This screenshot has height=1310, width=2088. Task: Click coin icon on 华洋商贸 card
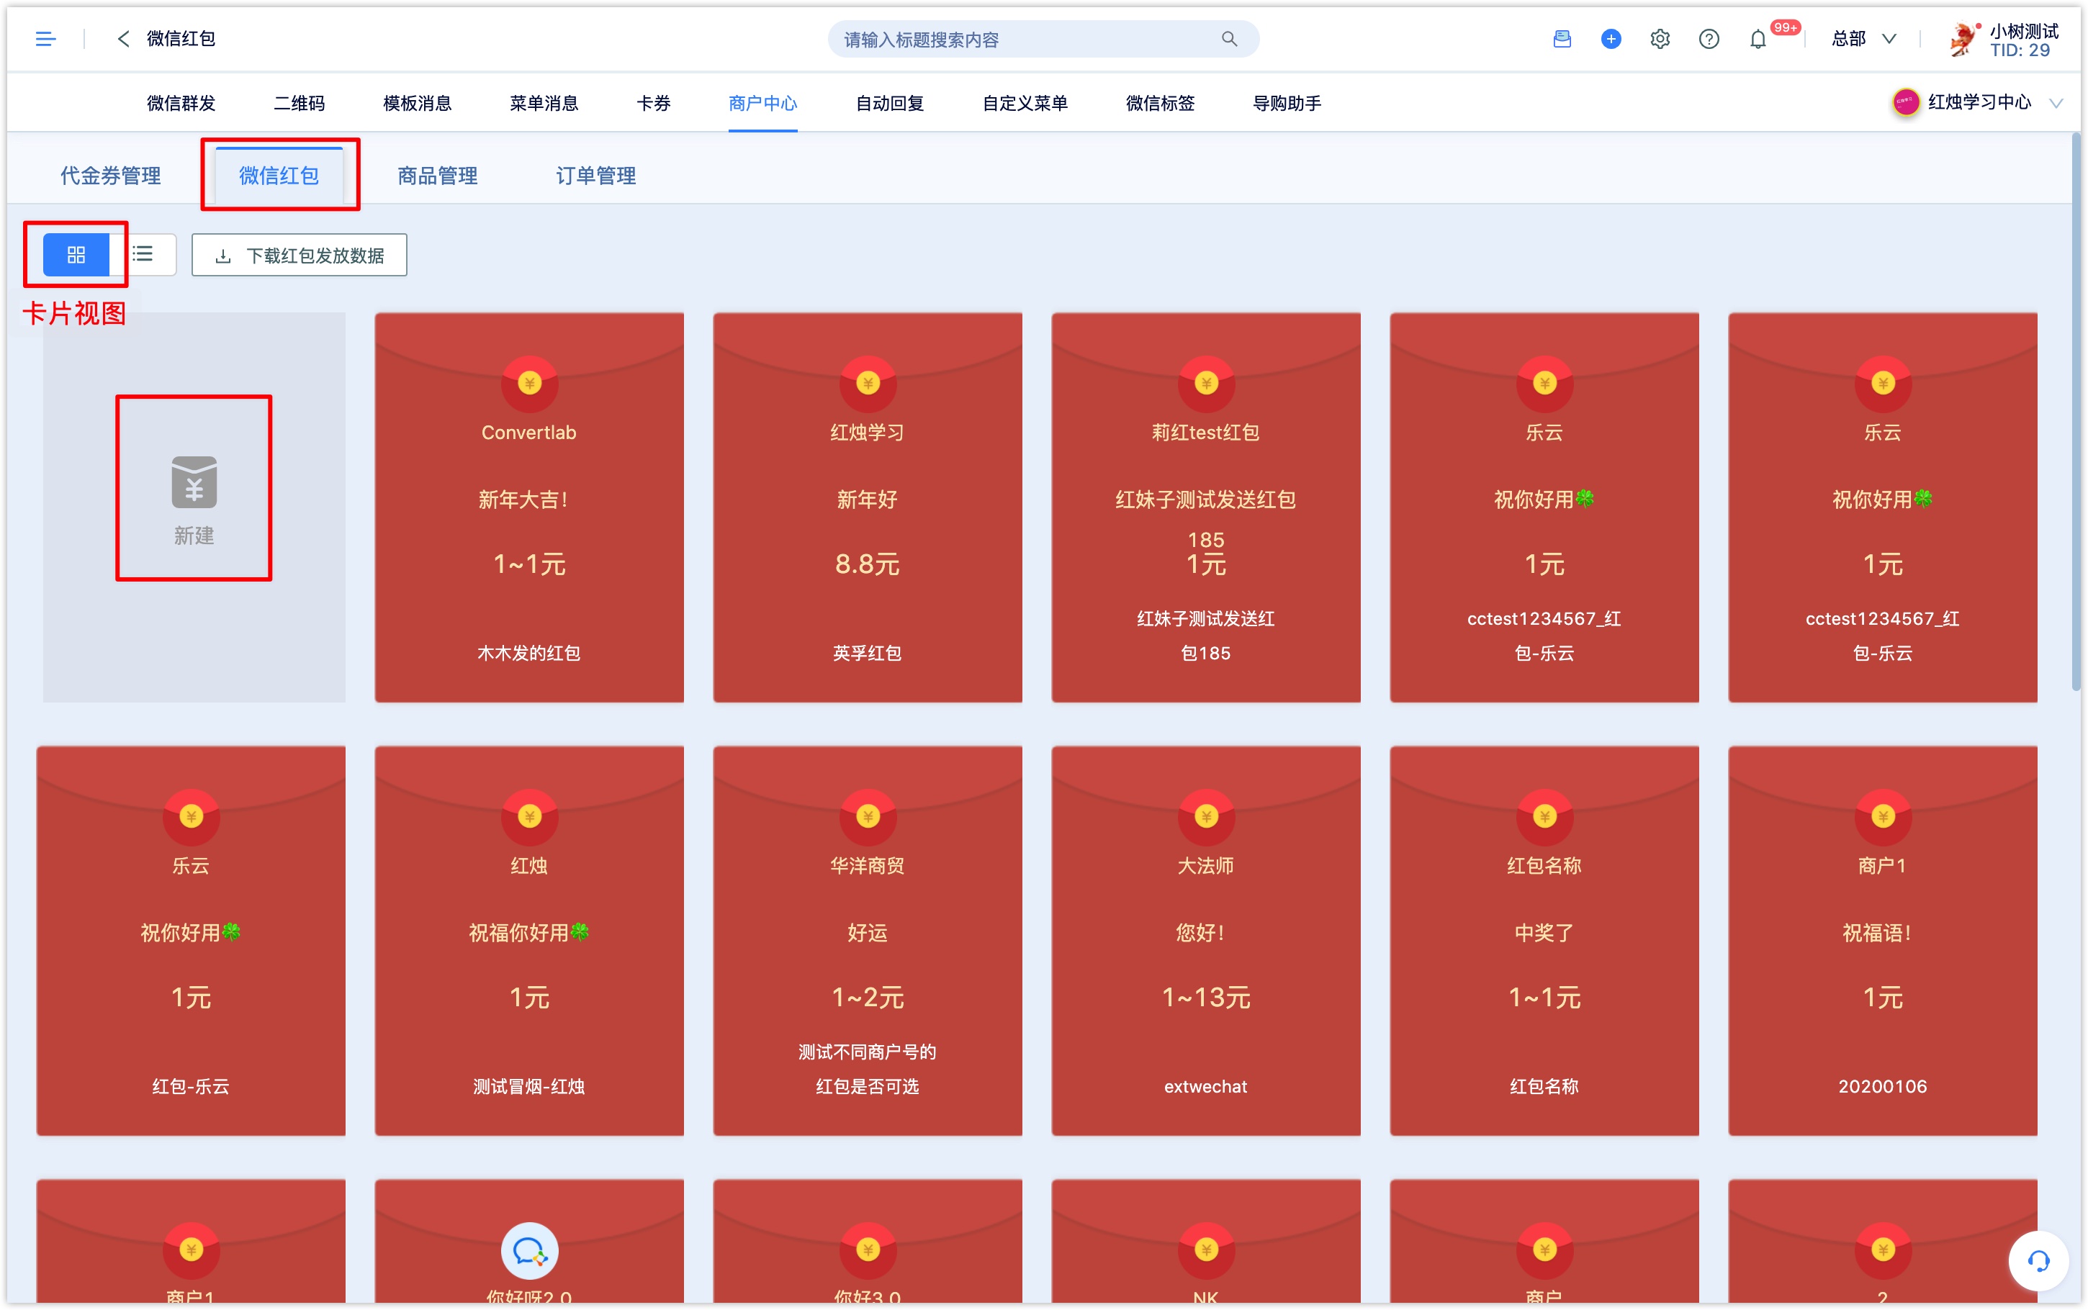point(868,816)
